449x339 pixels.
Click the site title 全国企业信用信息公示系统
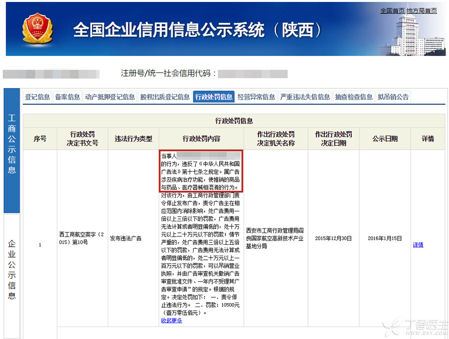tap(197, 30)
